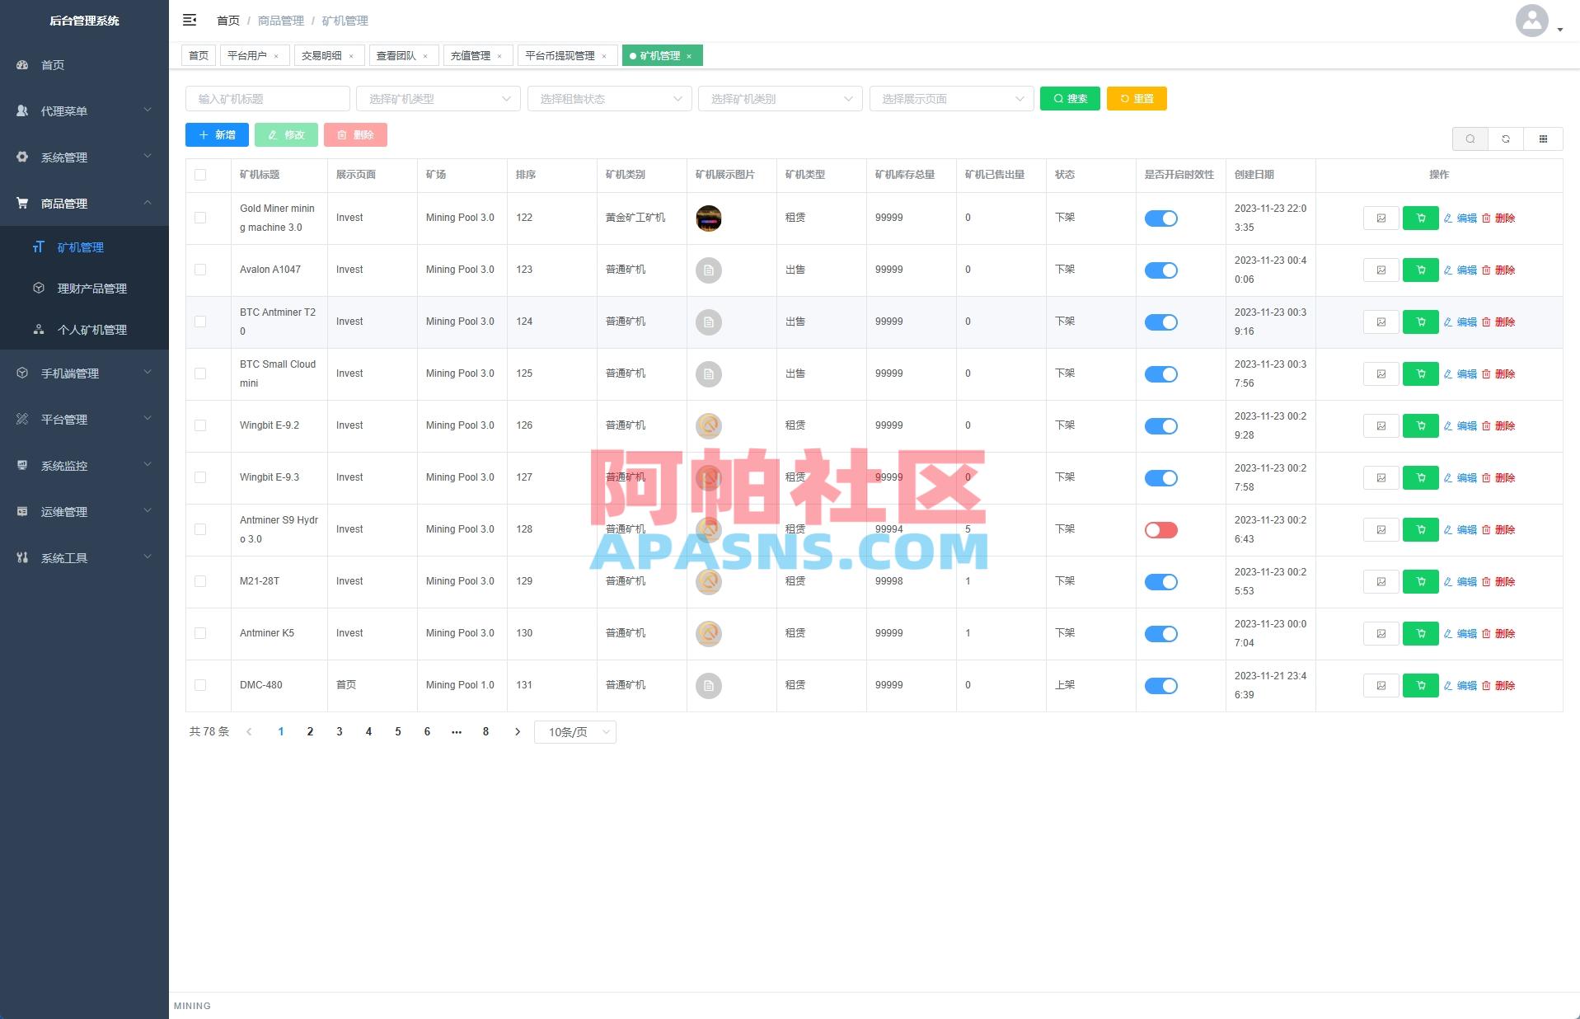Check the header select-all checkbox
The width and height of the screenshot is (1580, 1019).
pyautogui.click(x=199, y=175)
